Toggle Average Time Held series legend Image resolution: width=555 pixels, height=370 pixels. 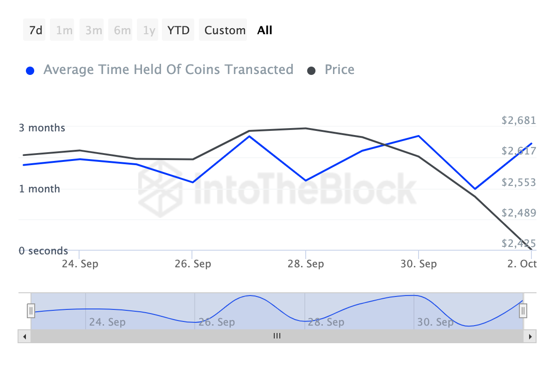point(168,70)
